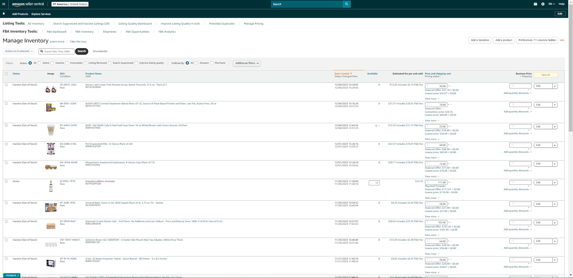This screenshot has height=278, width=573.
Task: Click the Add a product button
Action: pos(504,40)
